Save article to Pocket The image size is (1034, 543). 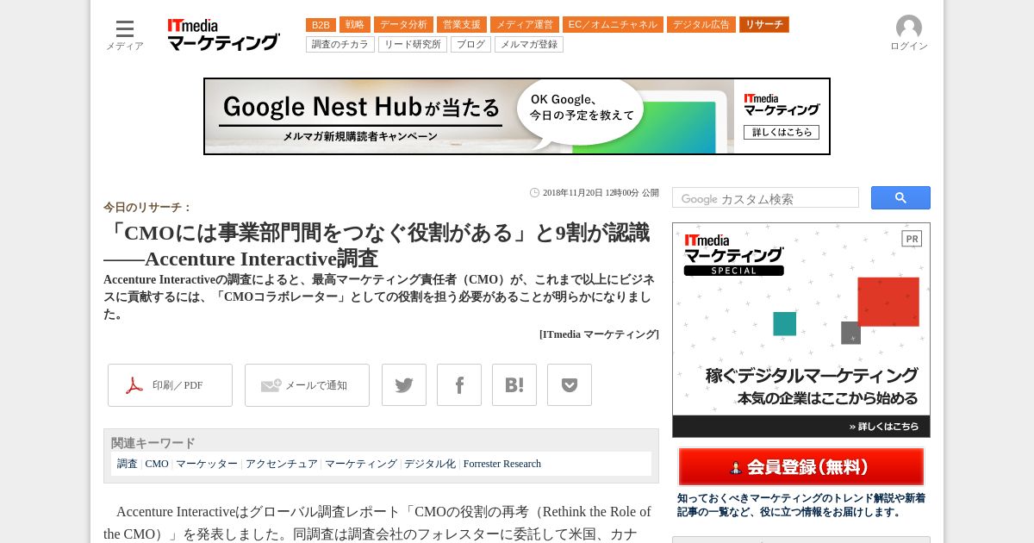point(570,385)
